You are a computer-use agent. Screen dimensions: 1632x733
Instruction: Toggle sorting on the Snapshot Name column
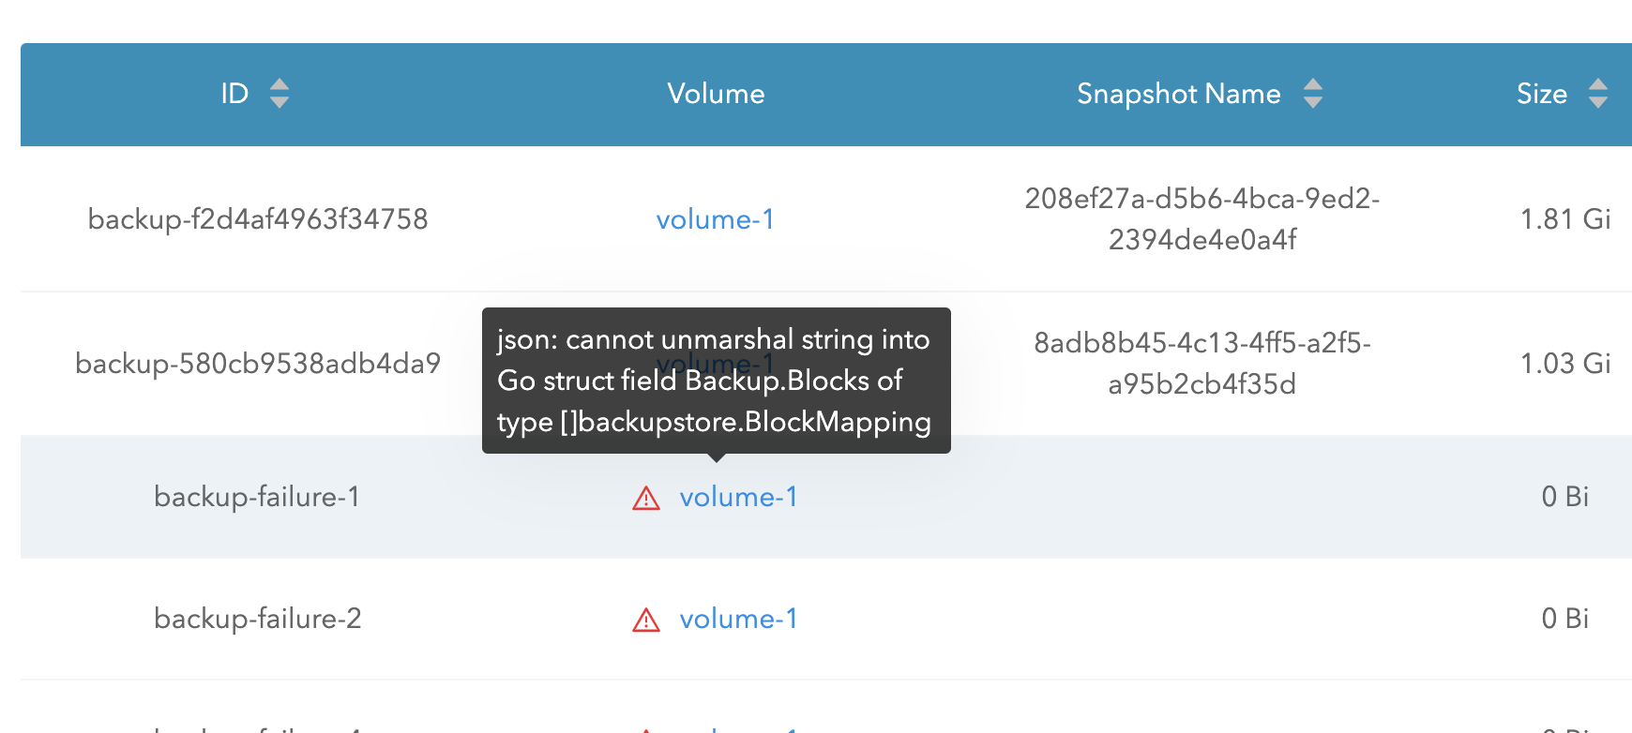tap(1314, 94)
